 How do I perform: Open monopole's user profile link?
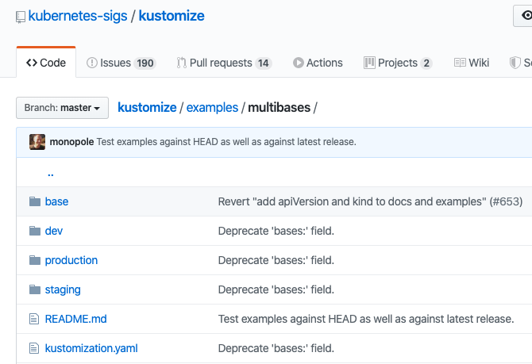click(72, 142)
